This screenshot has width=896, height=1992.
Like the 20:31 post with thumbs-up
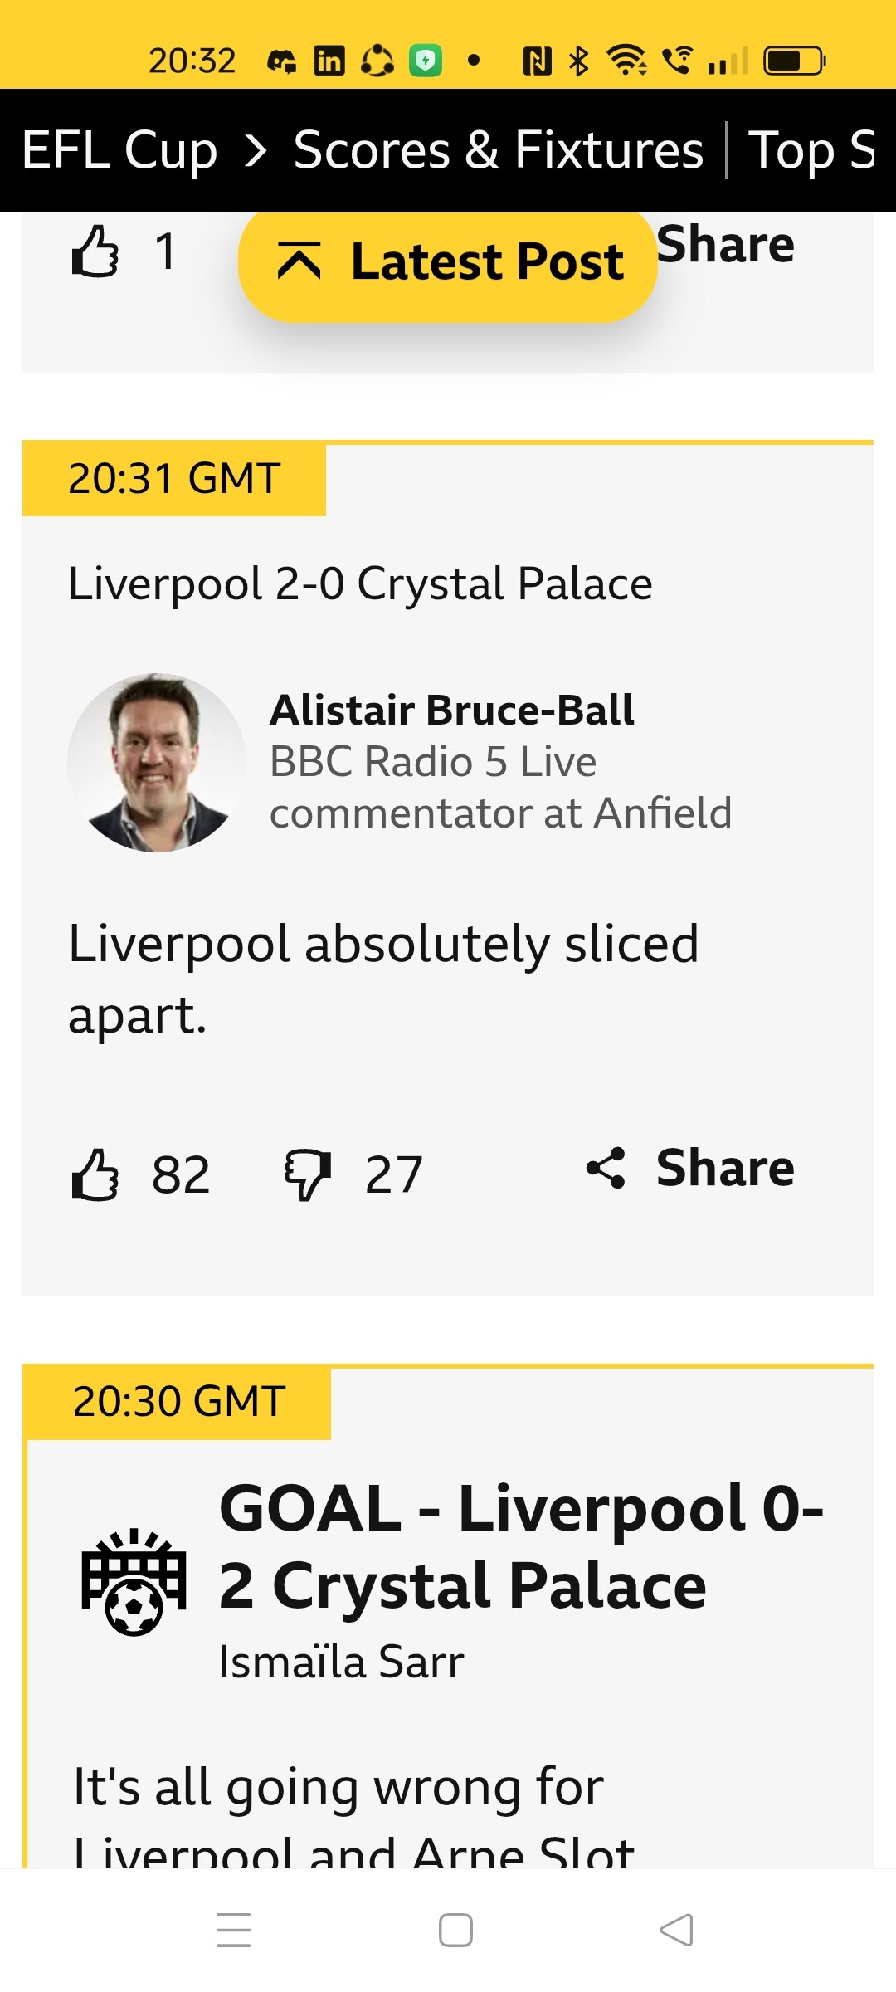(x=96, y=1174)
